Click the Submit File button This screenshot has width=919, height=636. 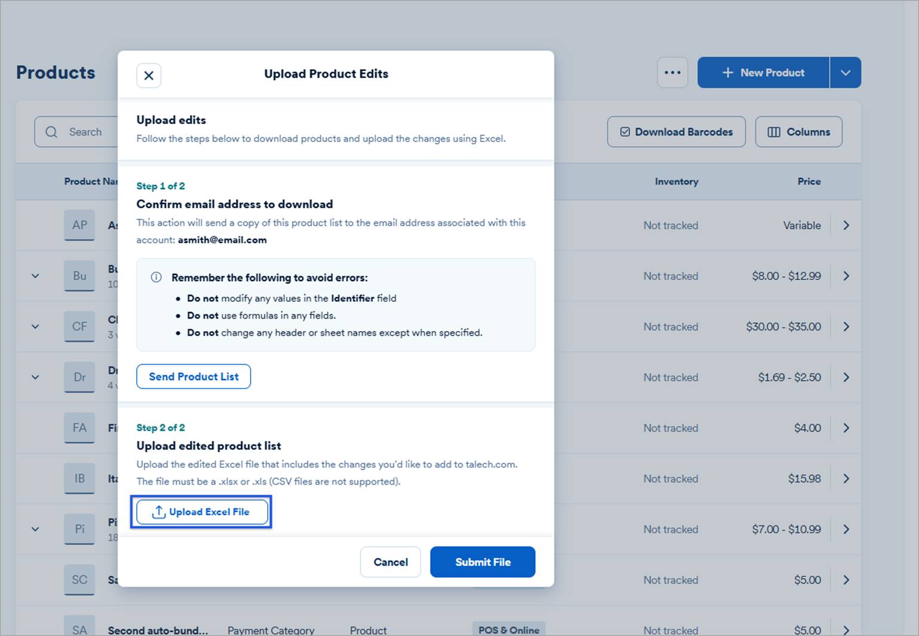point(482,561)
